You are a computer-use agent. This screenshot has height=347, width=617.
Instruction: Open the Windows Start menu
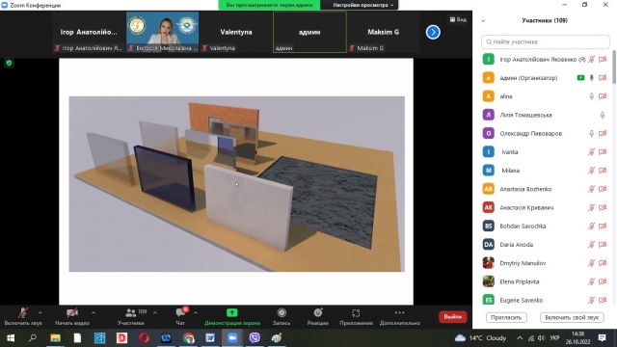[11, 338]
